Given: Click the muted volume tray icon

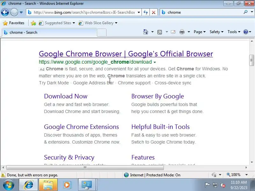Looking at the screenshot, I should (222, 185).
